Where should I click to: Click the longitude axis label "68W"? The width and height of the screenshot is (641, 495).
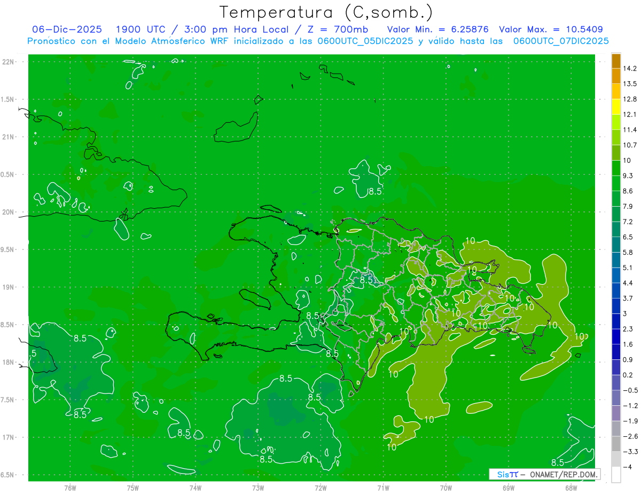(570, 488)
